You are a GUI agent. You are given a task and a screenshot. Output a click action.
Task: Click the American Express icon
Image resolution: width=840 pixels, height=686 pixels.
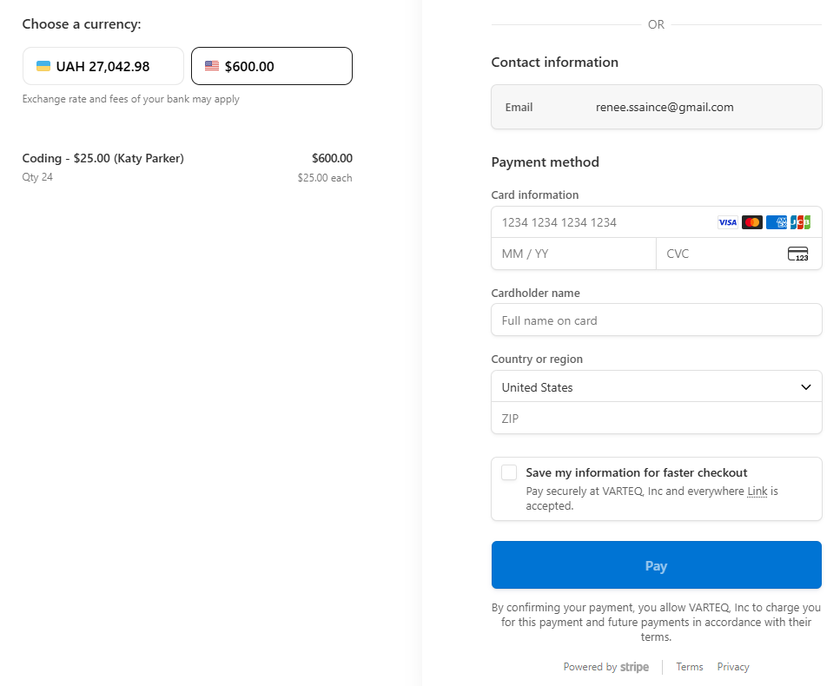click(x=777, y=222)
